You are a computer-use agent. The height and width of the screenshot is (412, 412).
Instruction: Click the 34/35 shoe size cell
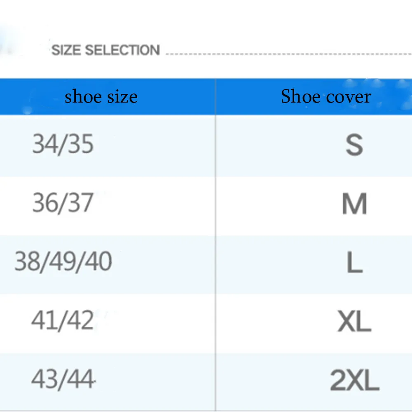(x=63, y=144)
